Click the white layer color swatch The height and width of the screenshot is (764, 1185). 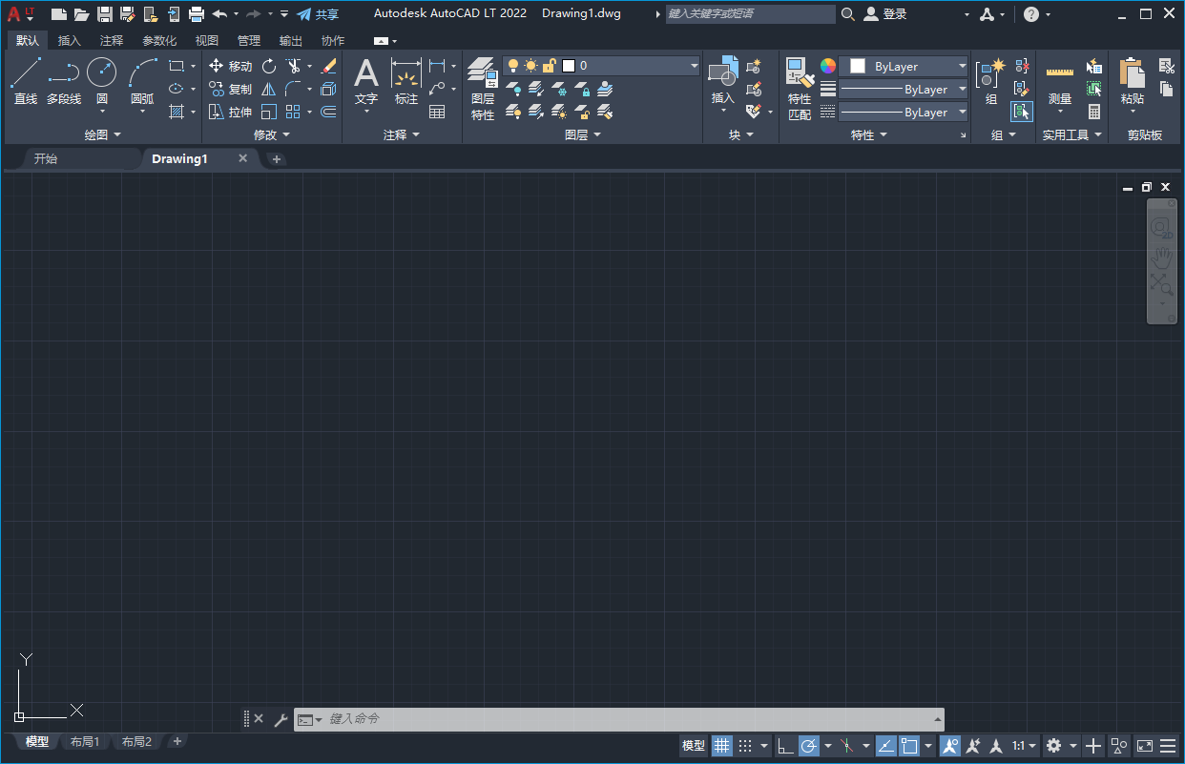tap(569, 66)
